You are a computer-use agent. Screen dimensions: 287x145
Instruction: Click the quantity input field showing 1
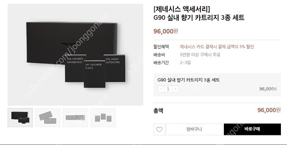[x=168, y=89]
